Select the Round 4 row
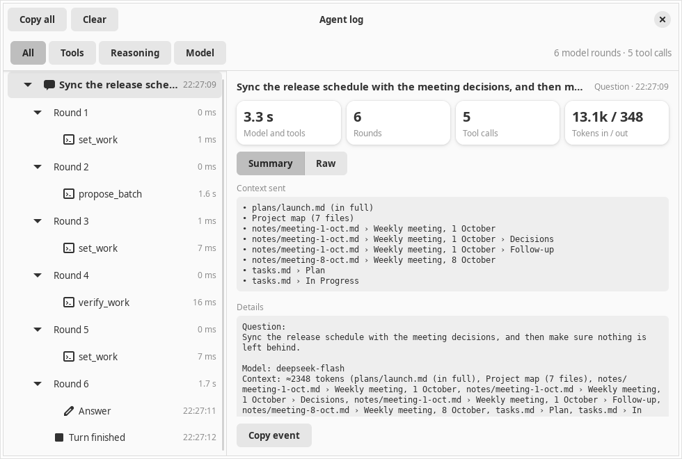The height and width of the screenshot is (459, 682). click(x=115, y=275)
